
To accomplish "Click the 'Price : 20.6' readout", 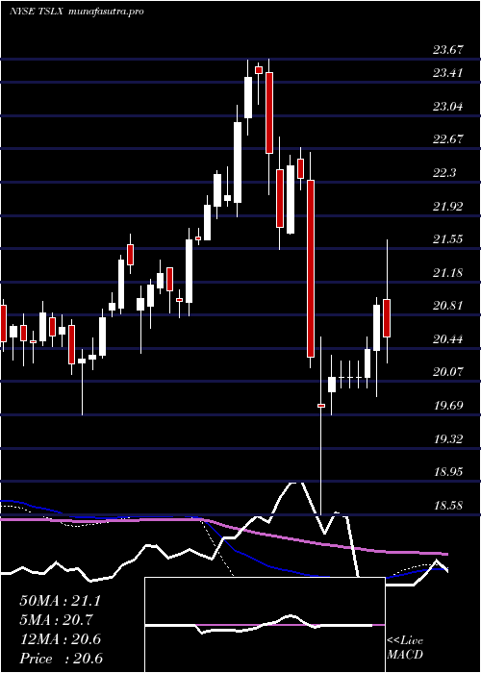I will 61,659.
